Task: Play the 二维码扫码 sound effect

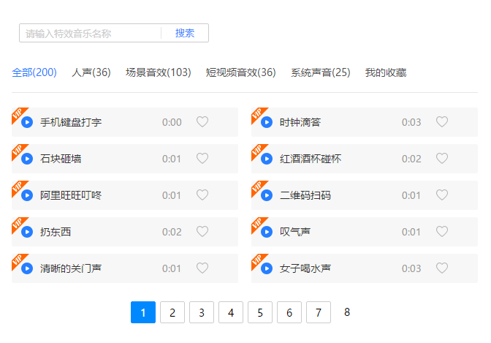Action: [x=267, y=195]
